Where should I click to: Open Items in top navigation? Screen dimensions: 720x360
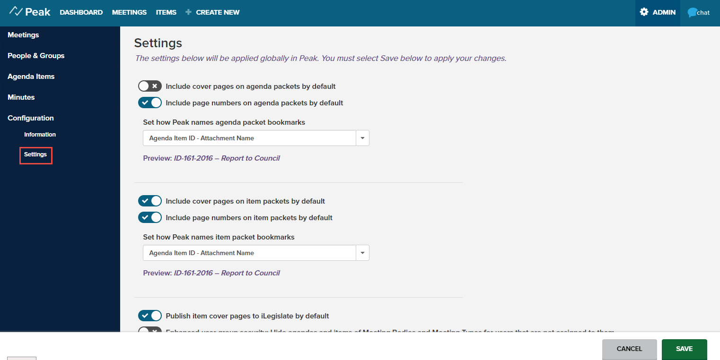(x=166, y=12)
